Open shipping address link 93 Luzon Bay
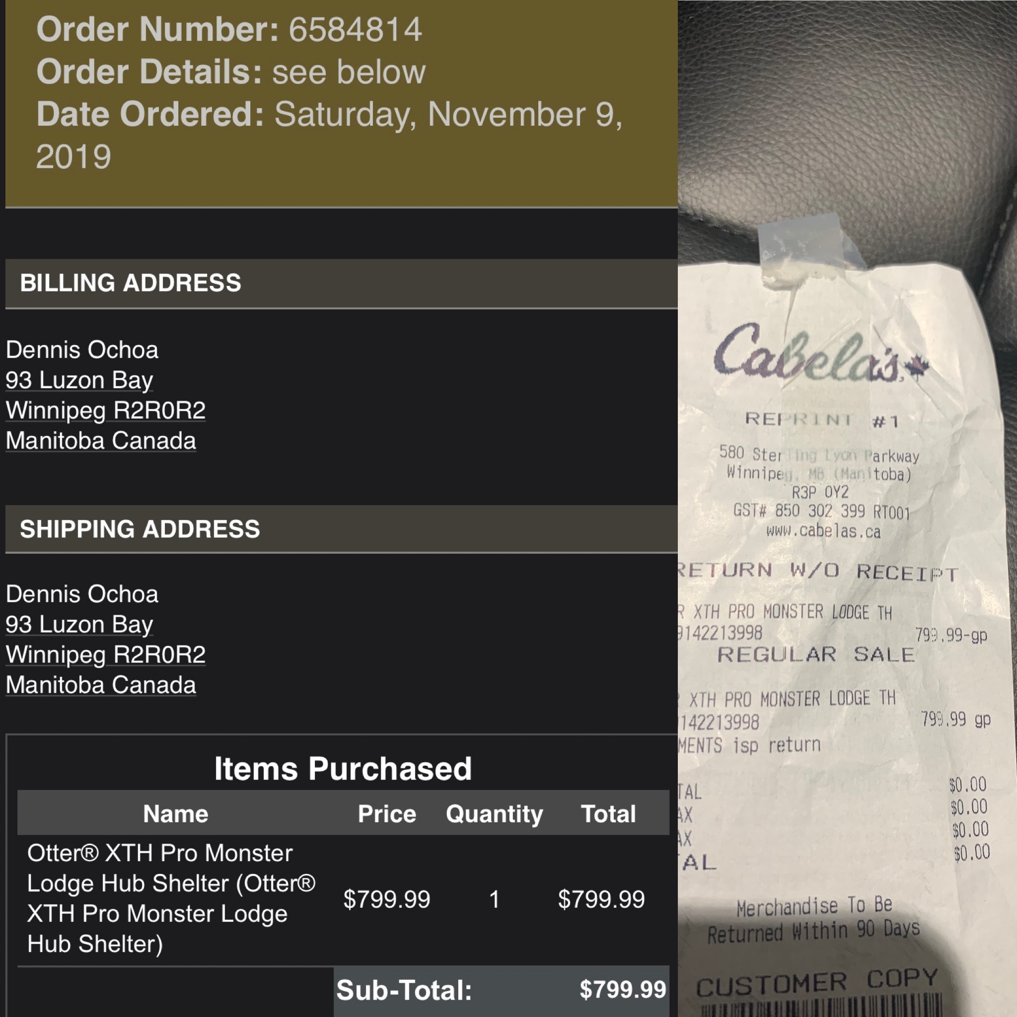 point(79,624)
